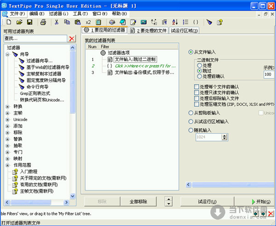The width and height of the screenshot is (276, 226).
Task: Click the Save floppy disk icon
Action: (x=29, y=22)
